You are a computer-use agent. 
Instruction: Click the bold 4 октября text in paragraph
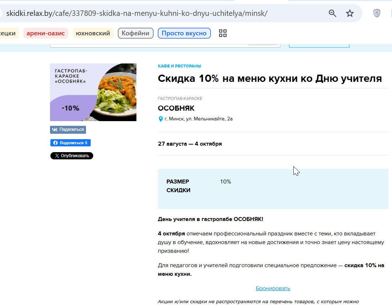(x=171, y=234)
